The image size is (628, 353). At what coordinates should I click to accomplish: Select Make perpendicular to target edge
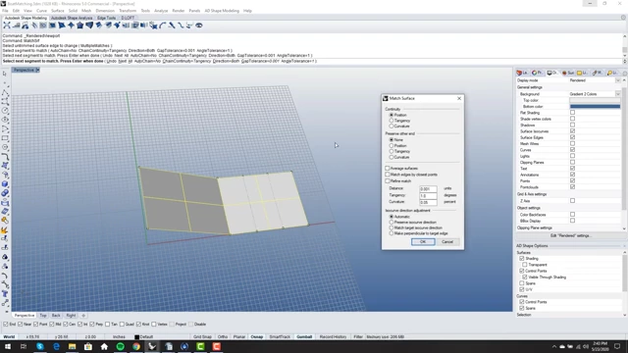[x=392, y=233]
